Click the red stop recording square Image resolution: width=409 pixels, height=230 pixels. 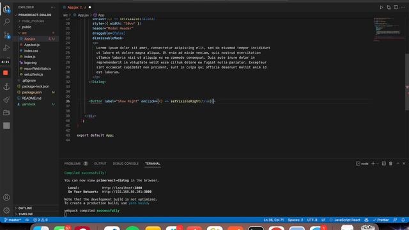click(x=6, y=73)
